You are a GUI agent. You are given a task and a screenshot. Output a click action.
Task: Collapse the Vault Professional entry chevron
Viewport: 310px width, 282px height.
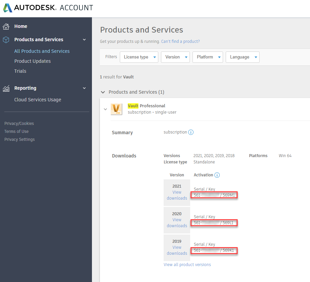click(105, 109)
